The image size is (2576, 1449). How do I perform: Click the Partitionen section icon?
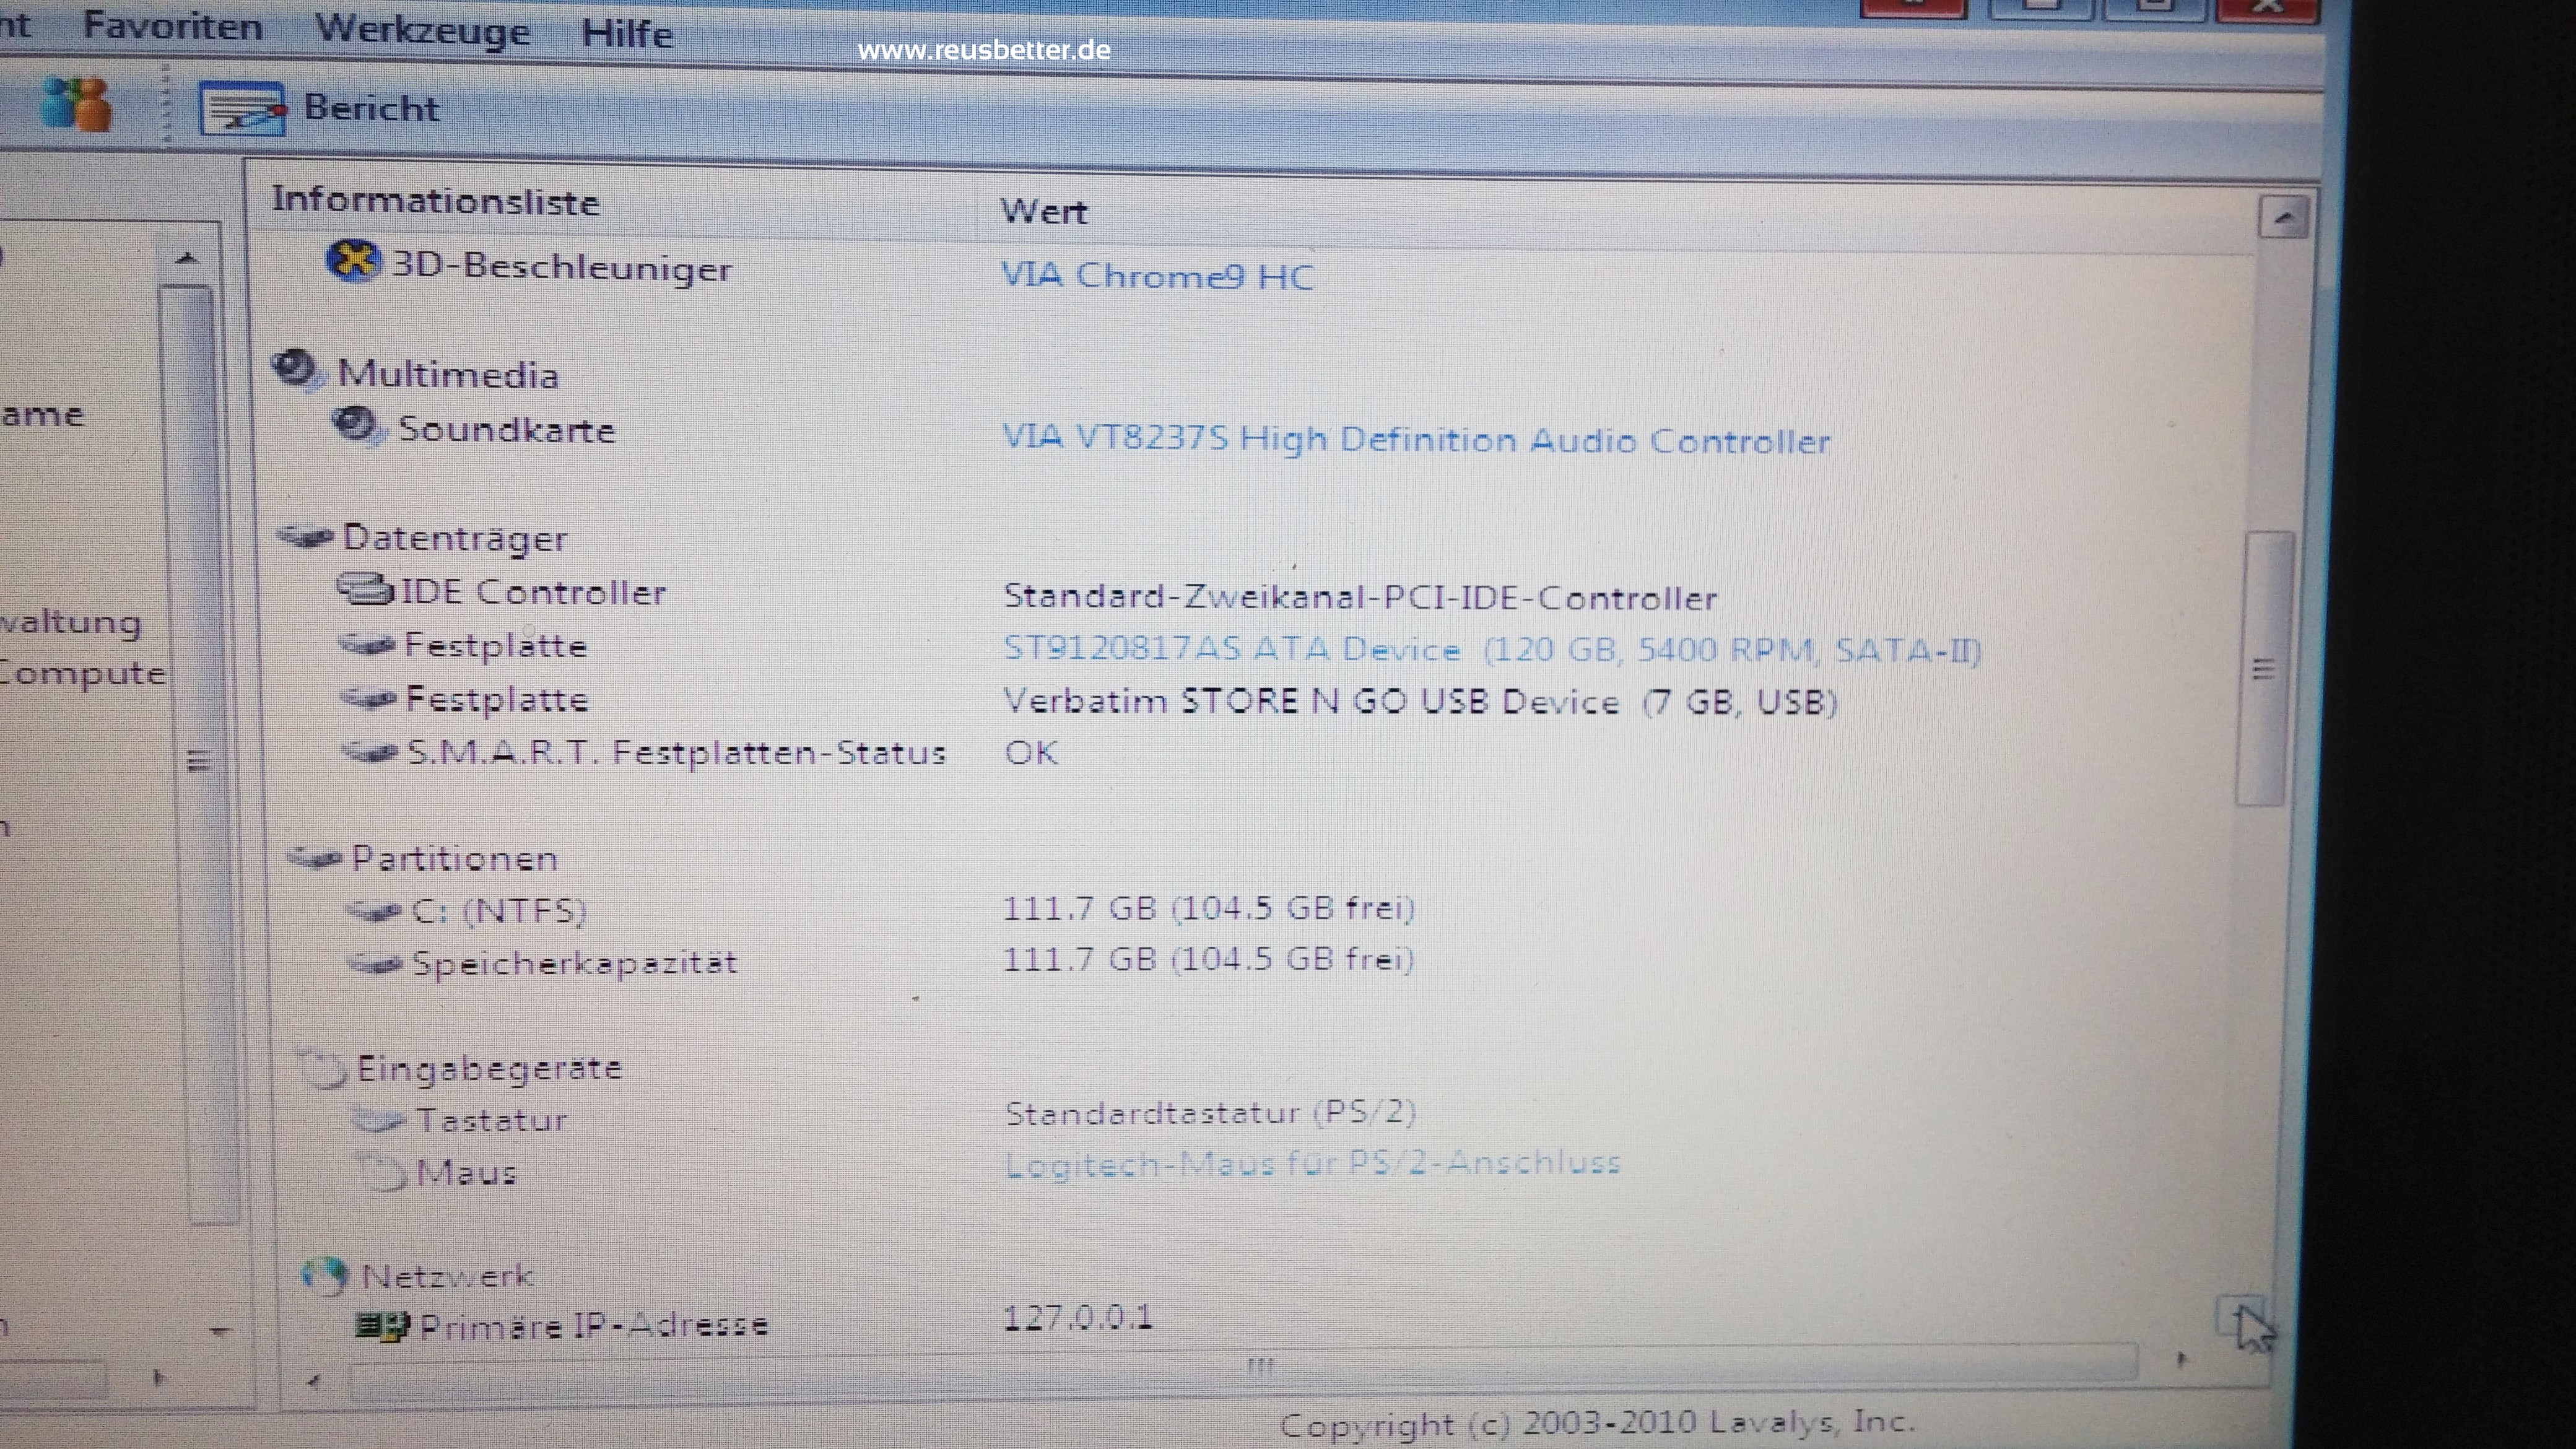click(x=315, y=857)
